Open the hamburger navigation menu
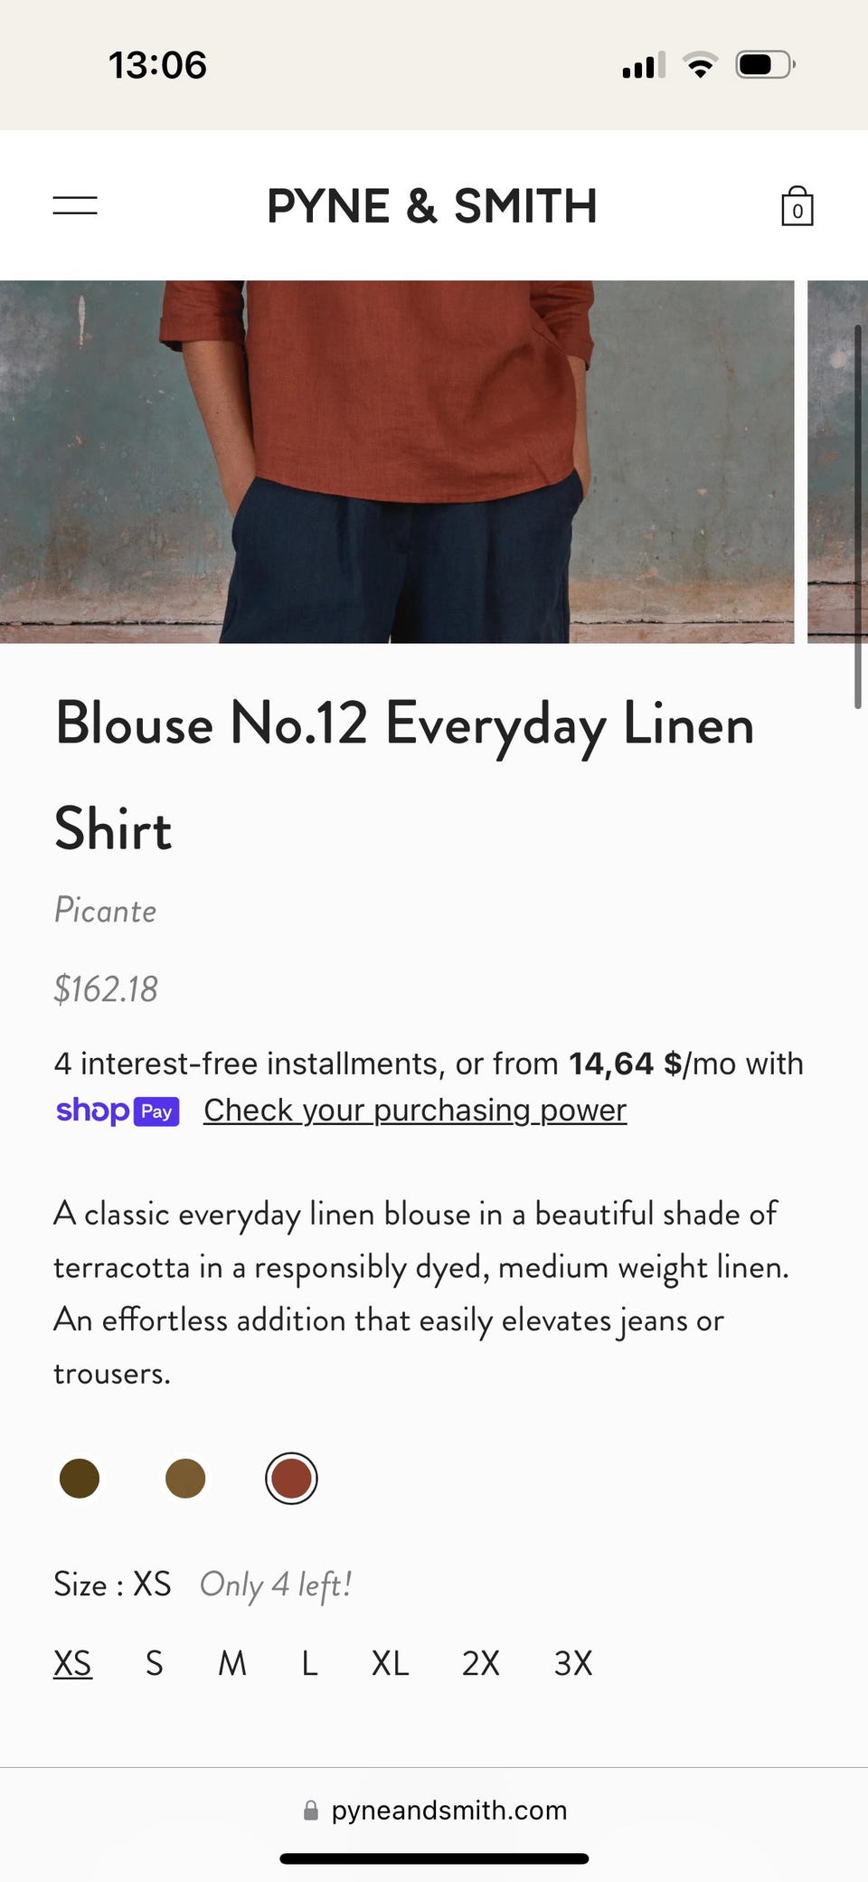This screenshot has height=1882, width=868. pos(75,205)
